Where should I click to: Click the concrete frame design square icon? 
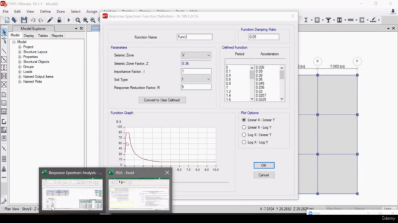[x=317, y=20]
